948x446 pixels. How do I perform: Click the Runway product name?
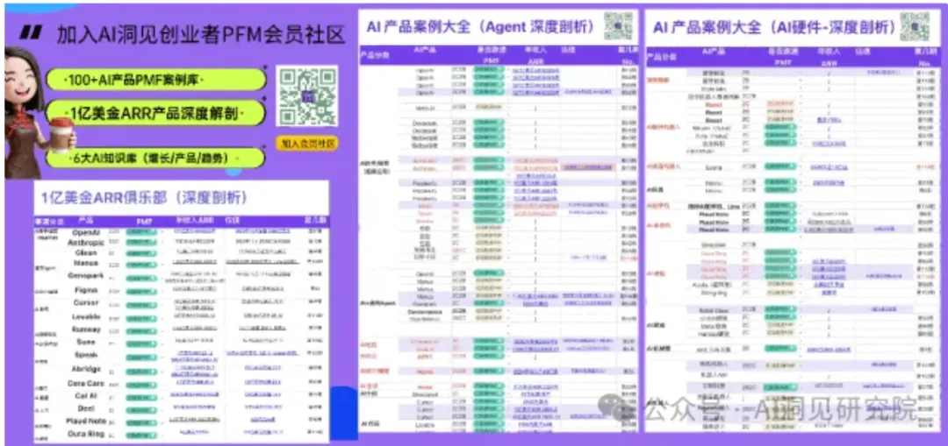coord(86,329)
